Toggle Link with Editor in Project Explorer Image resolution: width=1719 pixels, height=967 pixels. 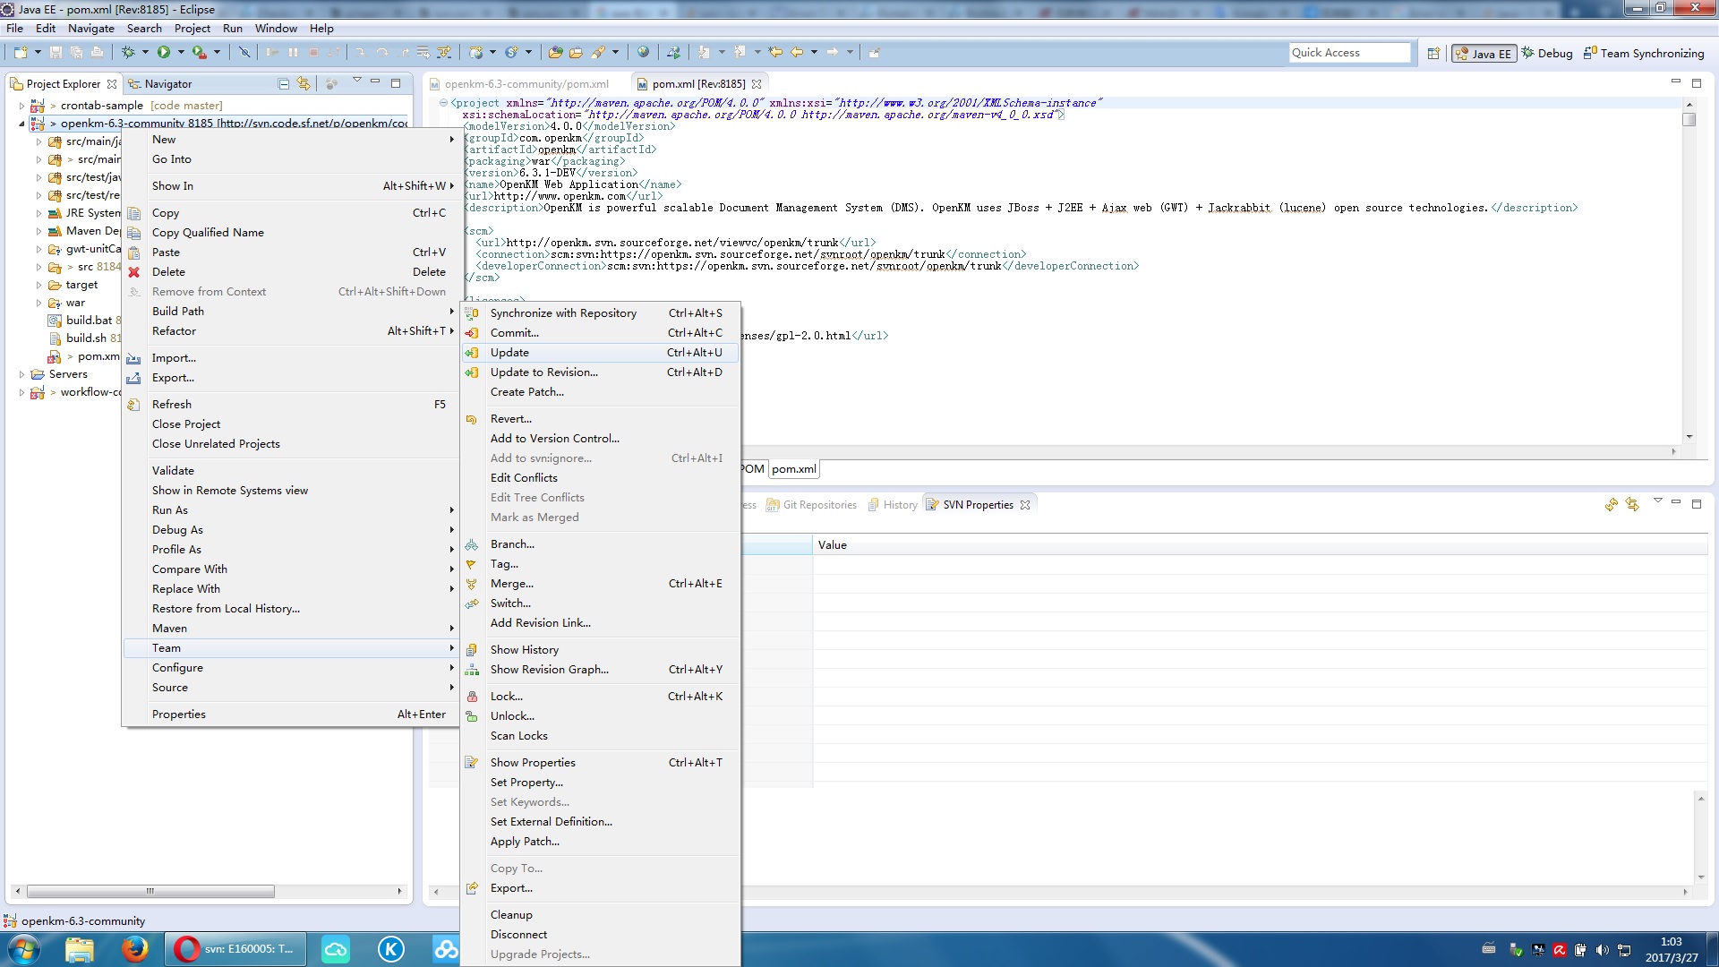(304, 84)
